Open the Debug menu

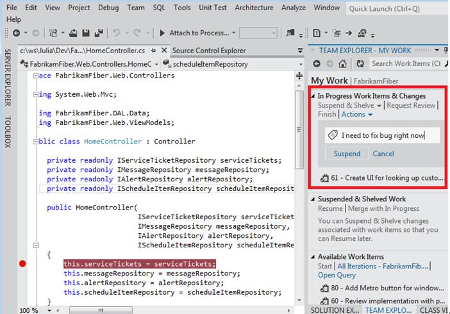(x=108, y=8)
